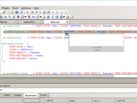Image resolution: width=137 pixels, height=103 pixels.
Task: Click the #FFCC00 color value in code
Action: coord(26,50)
